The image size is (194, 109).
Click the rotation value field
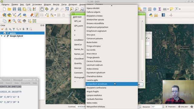[x=157, y=107]
